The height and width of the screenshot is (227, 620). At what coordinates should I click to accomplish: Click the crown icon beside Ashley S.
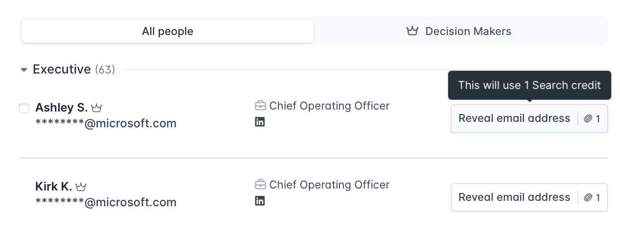click(x=96, y=108)
